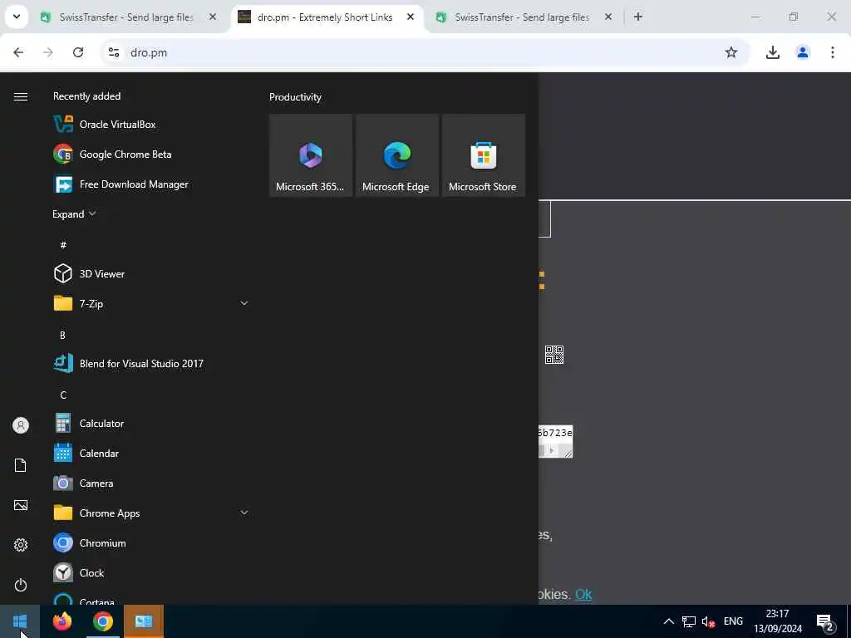
Task: Go back in Chrome
Action: click(18, 52)
